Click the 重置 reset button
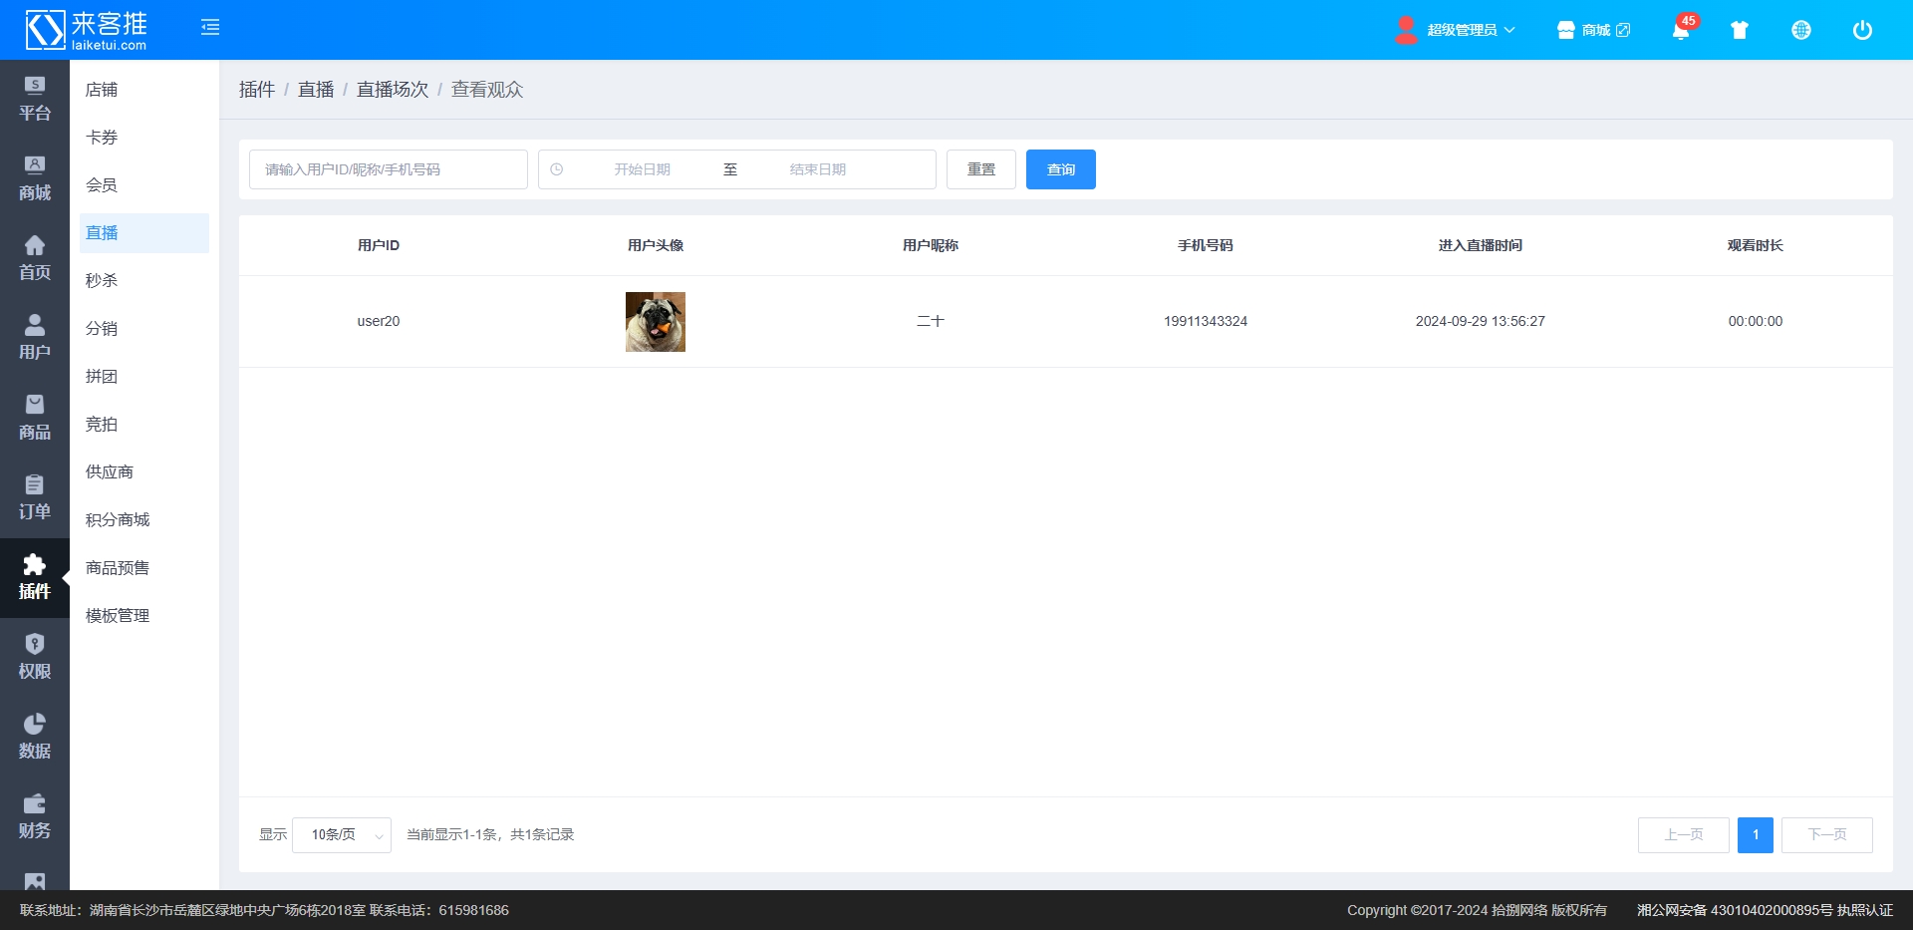The width and height of the screenshot is (1913, 930). coord(980,169)
